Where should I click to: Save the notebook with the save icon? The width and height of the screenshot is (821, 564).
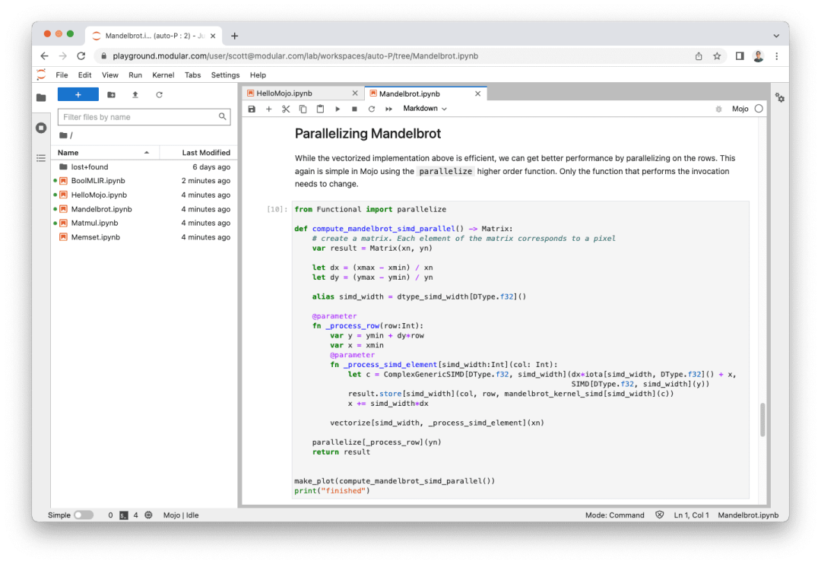pos(252,109)
